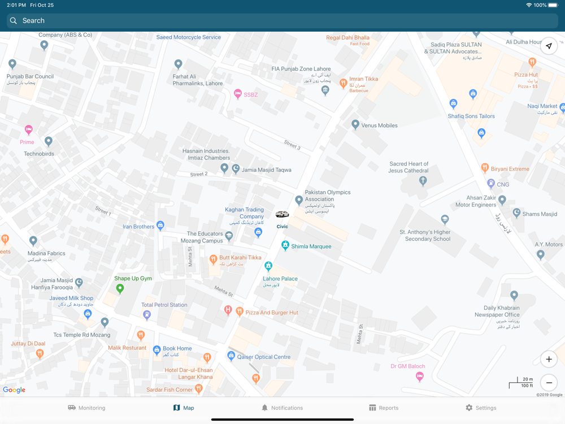Screen dimensions: 565x424
Task: Switch to the Map tab
Action: click(x=184, y=408)
